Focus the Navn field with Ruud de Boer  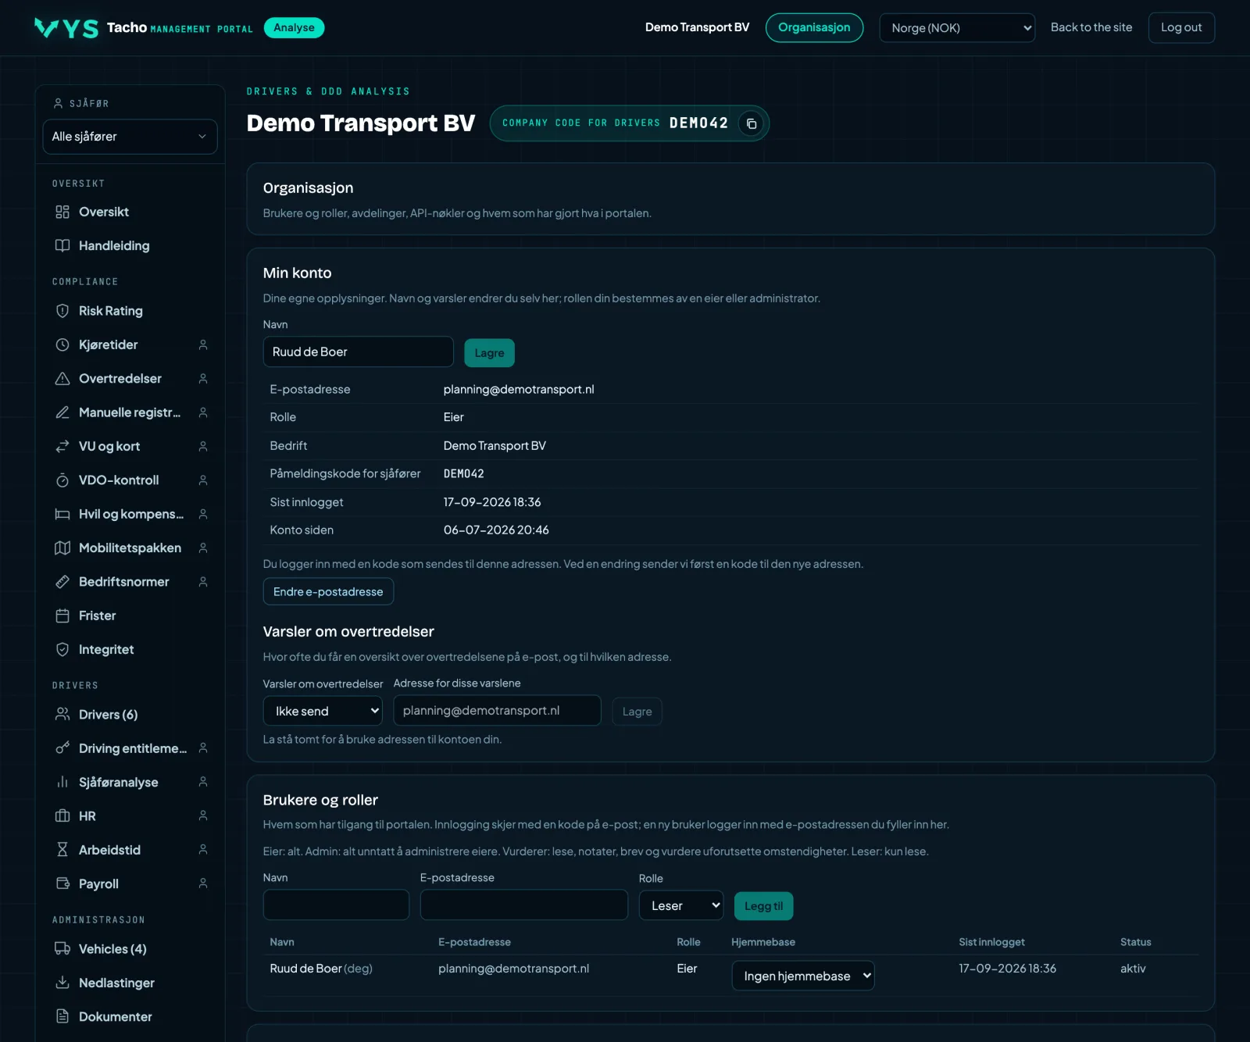358,351
